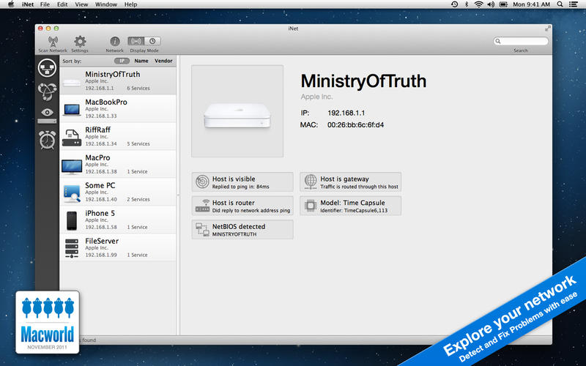Enter full screen using the window's arrows icon

(547, 28)
